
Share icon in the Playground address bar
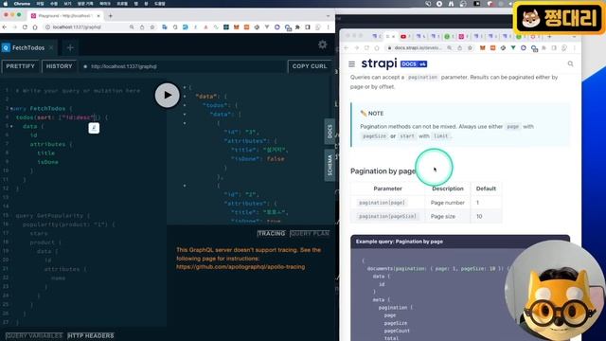click(142, 27)
